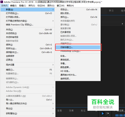Open the 窗口(W) menu
Screen dimensions: 125x117
click(60, 6)
